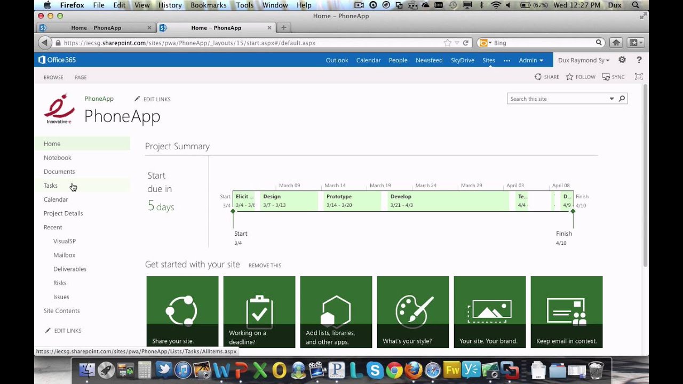The height and width of the screenshot is (384, 683).
Task: Open Documents in left navigation
Action: click(x=59, y=172)
